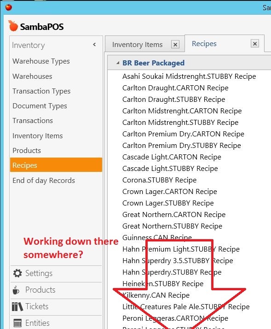Viewport: 271px width, 329px height.
Task: Close the Recipes tab
Action: [254, 43]
